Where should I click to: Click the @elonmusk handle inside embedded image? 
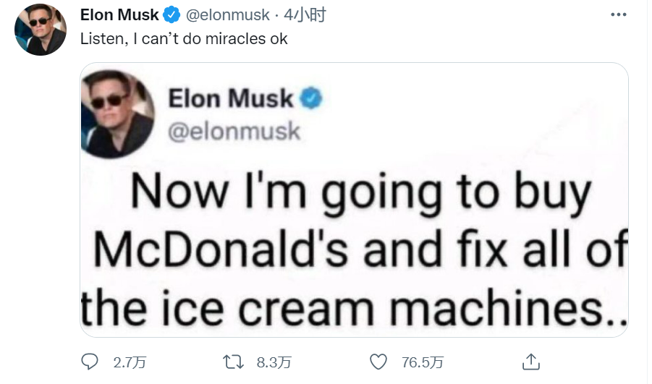tap(234, 132)
